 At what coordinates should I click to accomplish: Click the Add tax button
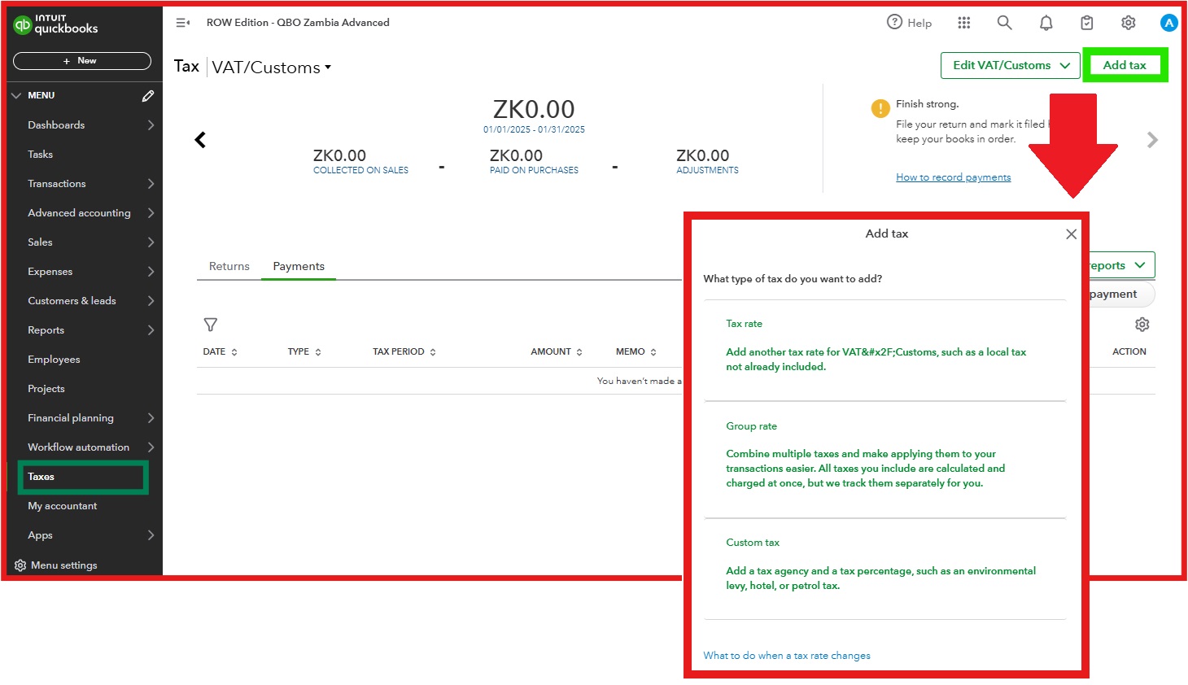1125,65
